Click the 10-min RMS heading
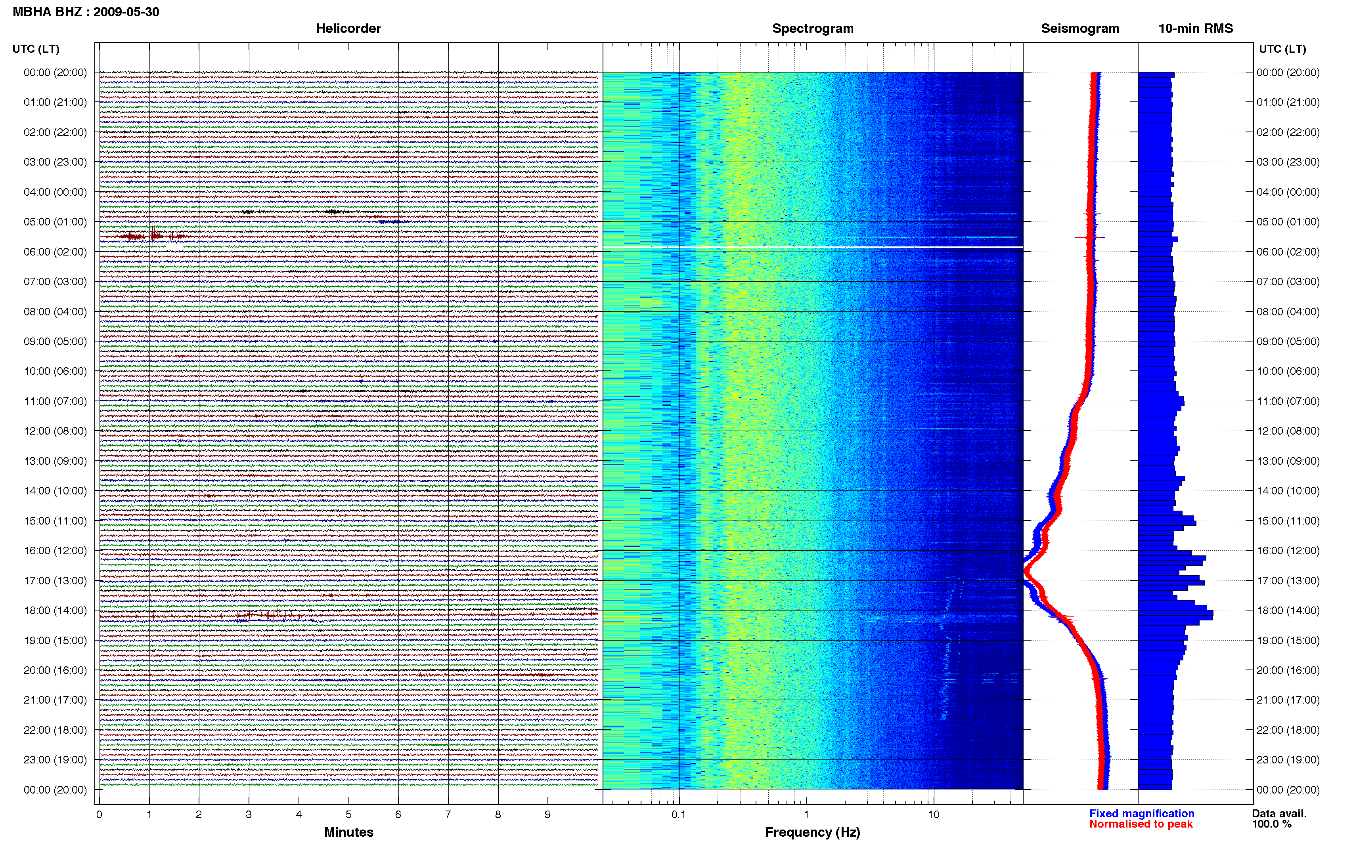1355x847 pixels. pyautogui.click(x=1195, y=29)
